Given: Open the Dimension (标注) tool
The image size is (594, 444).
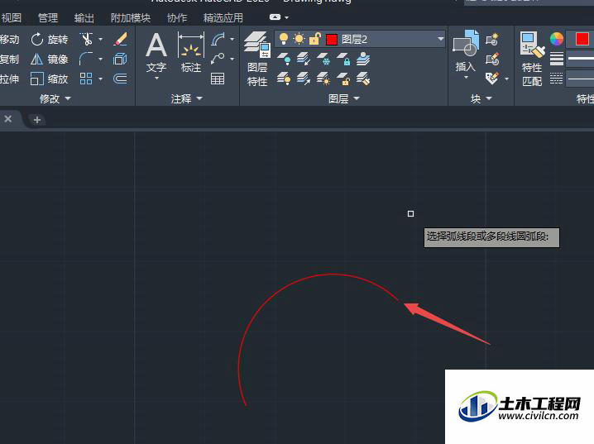Looking at the screenshot, I should click(191, 53).
